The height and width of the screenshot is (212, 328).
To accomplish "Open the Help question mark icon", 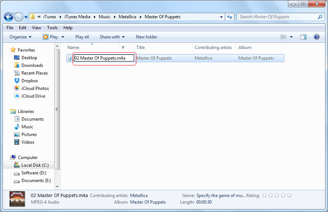I will 317,37.
